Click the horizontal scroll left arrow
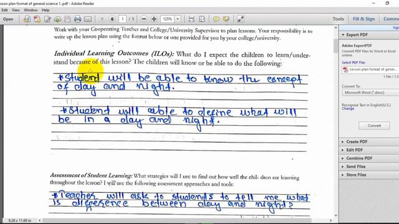 pos(40,220)
